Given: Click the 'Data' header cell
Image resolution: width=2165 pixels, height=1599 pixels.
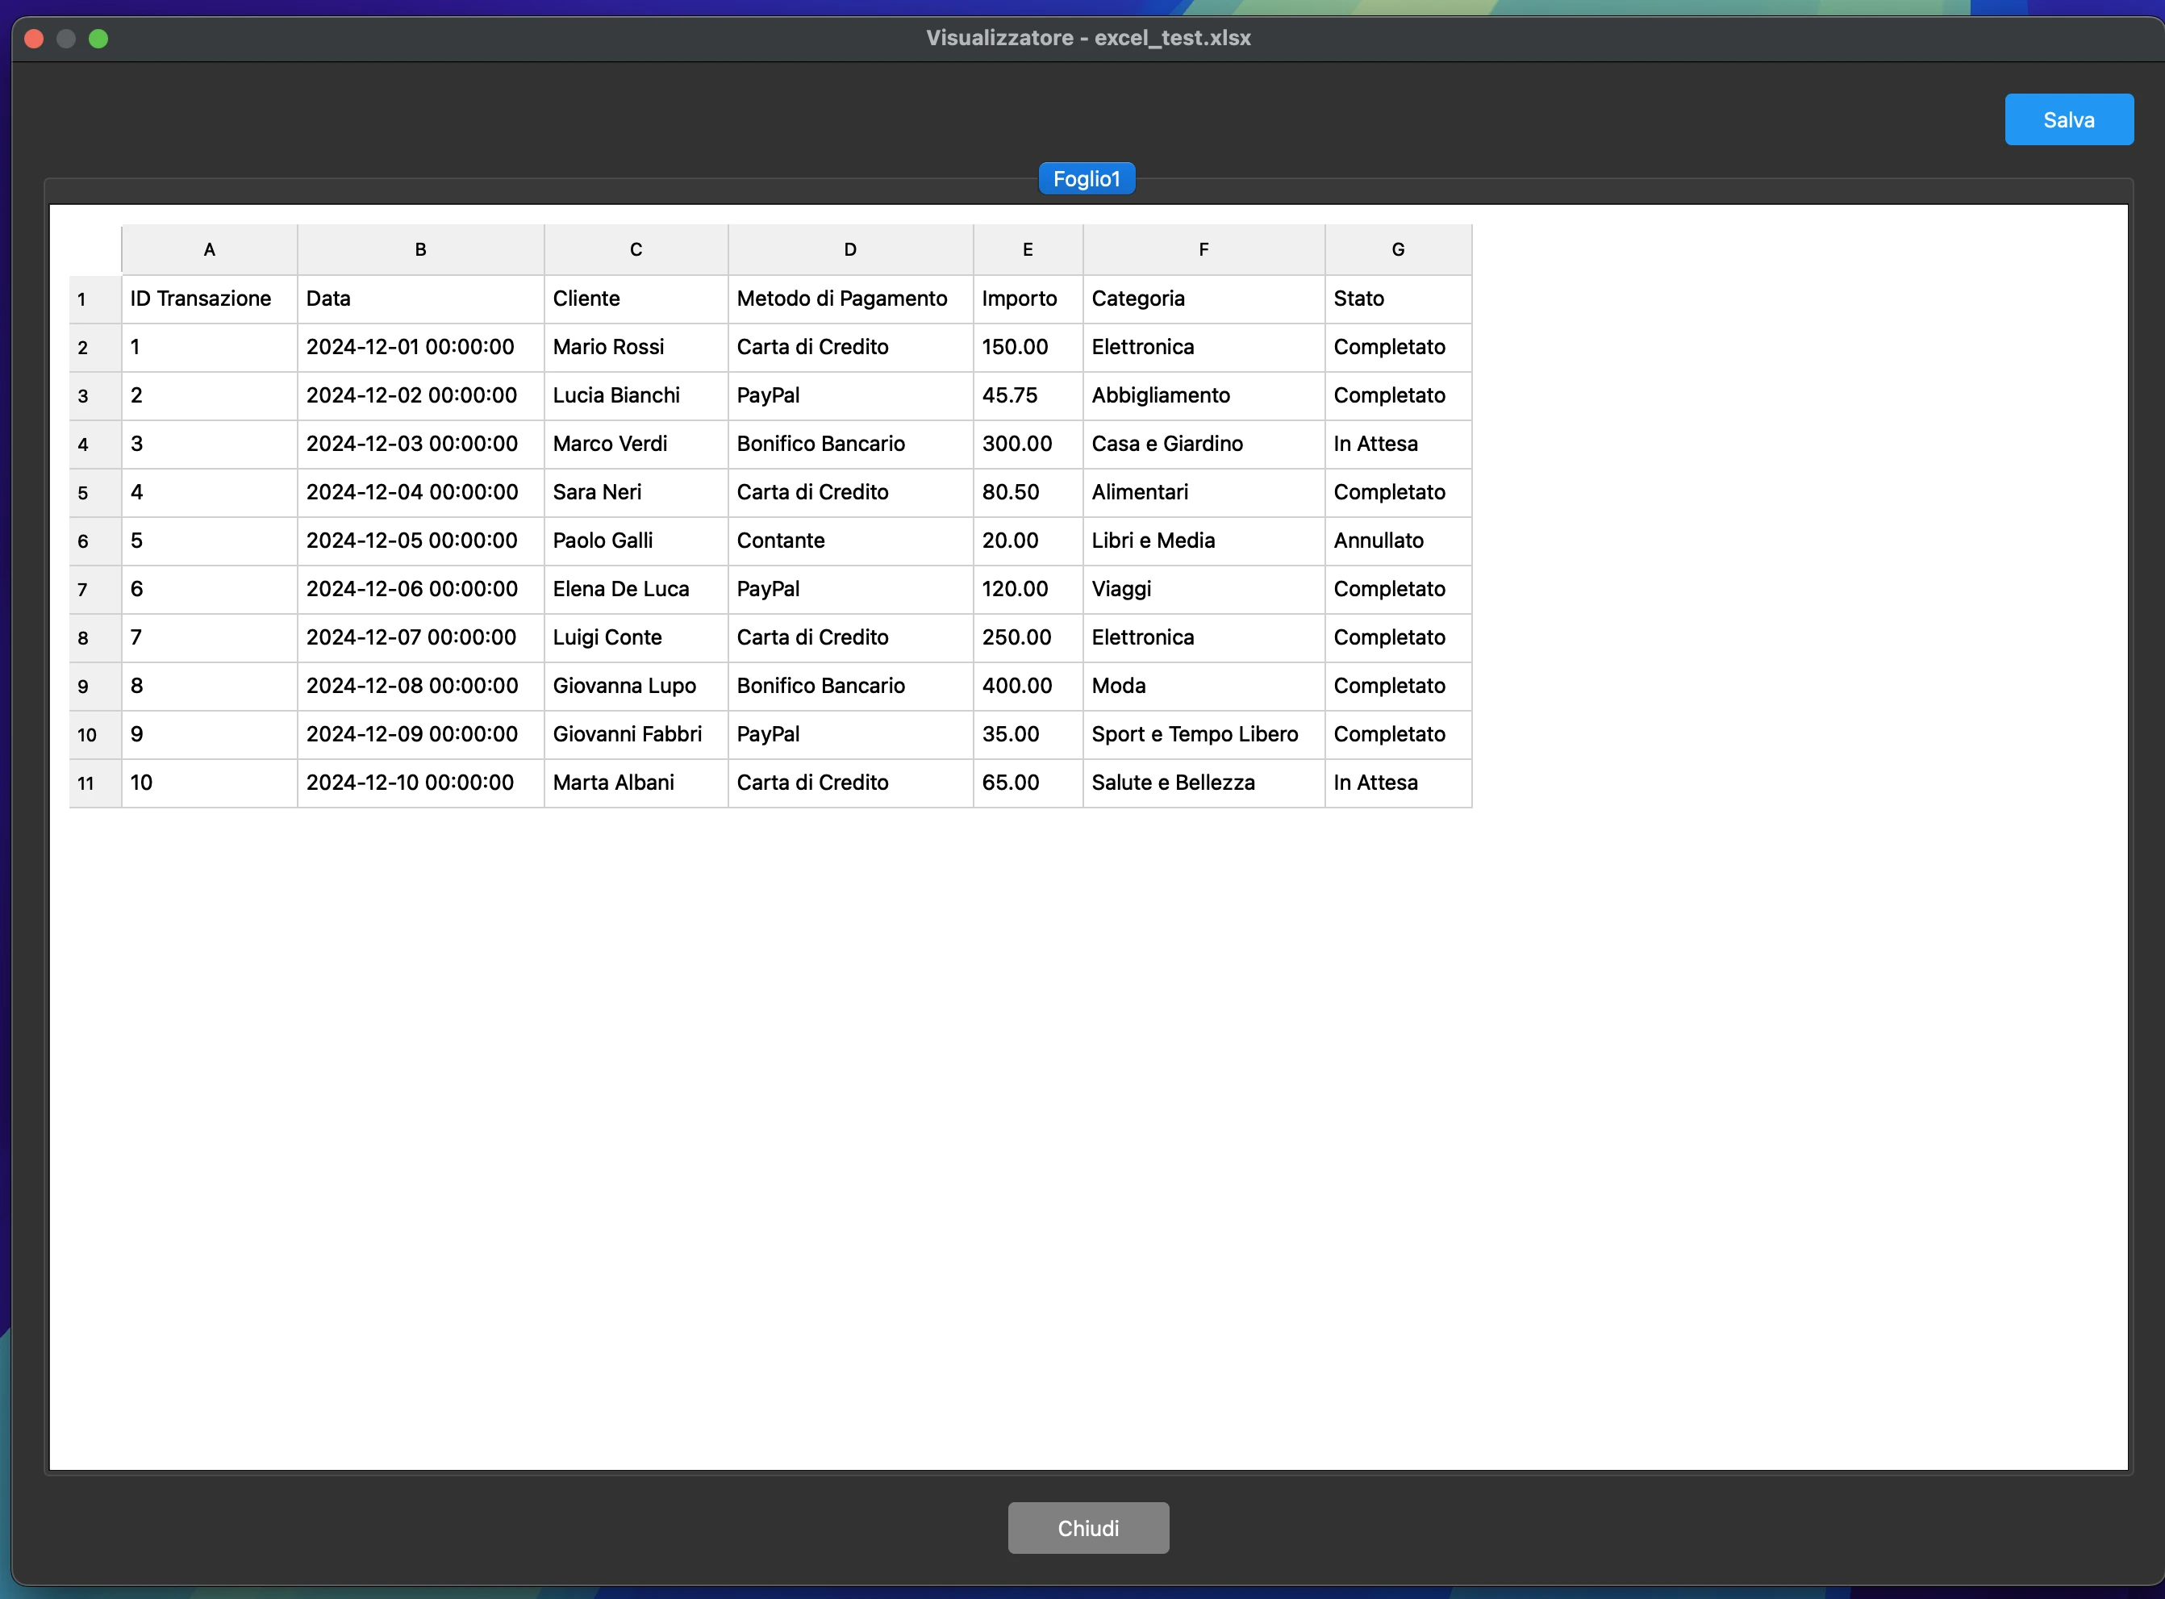Looking at the screenshot, I should pos(420,299).
